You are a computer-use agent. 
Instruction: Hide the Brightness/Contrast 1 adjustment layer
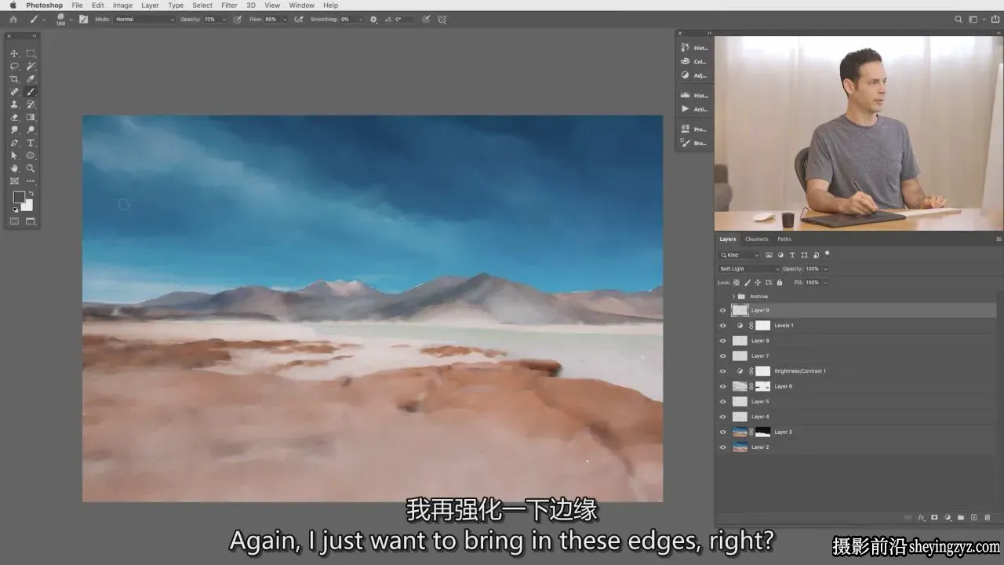click(723, 371)
